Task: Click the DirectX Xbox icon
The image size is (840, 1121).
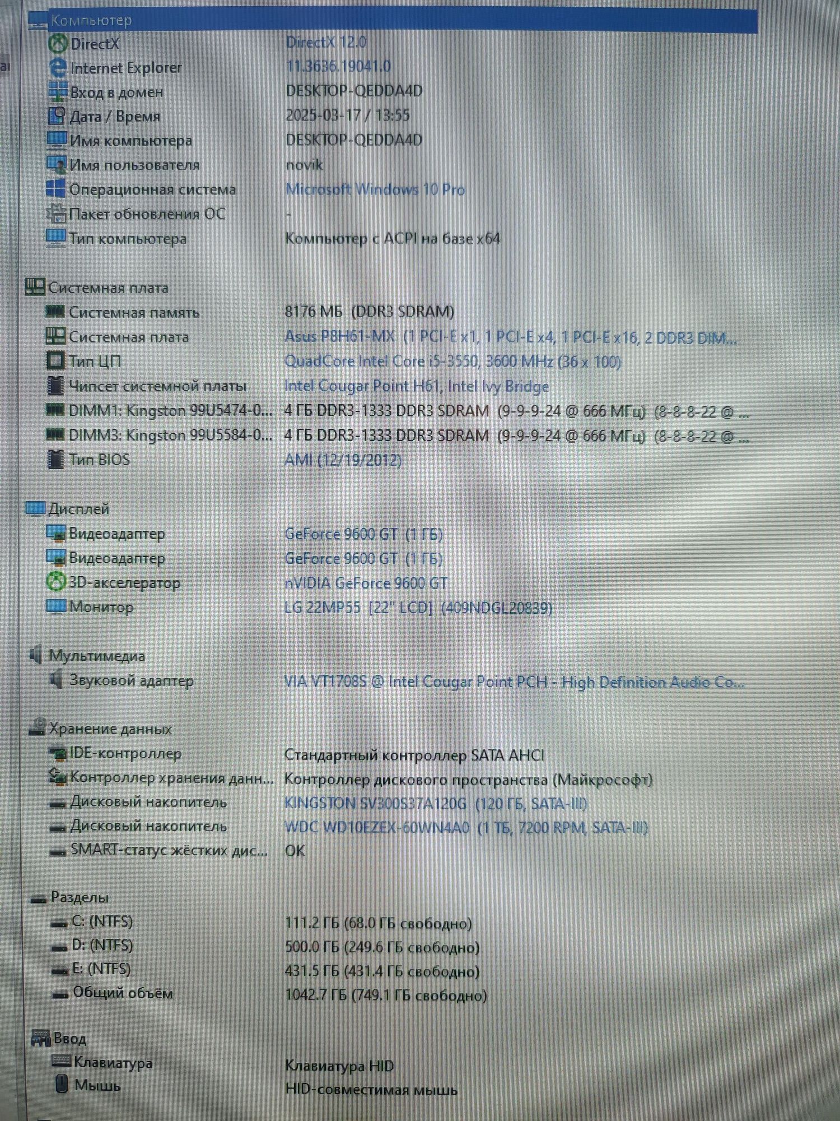Action: click(x=58, y=43)
